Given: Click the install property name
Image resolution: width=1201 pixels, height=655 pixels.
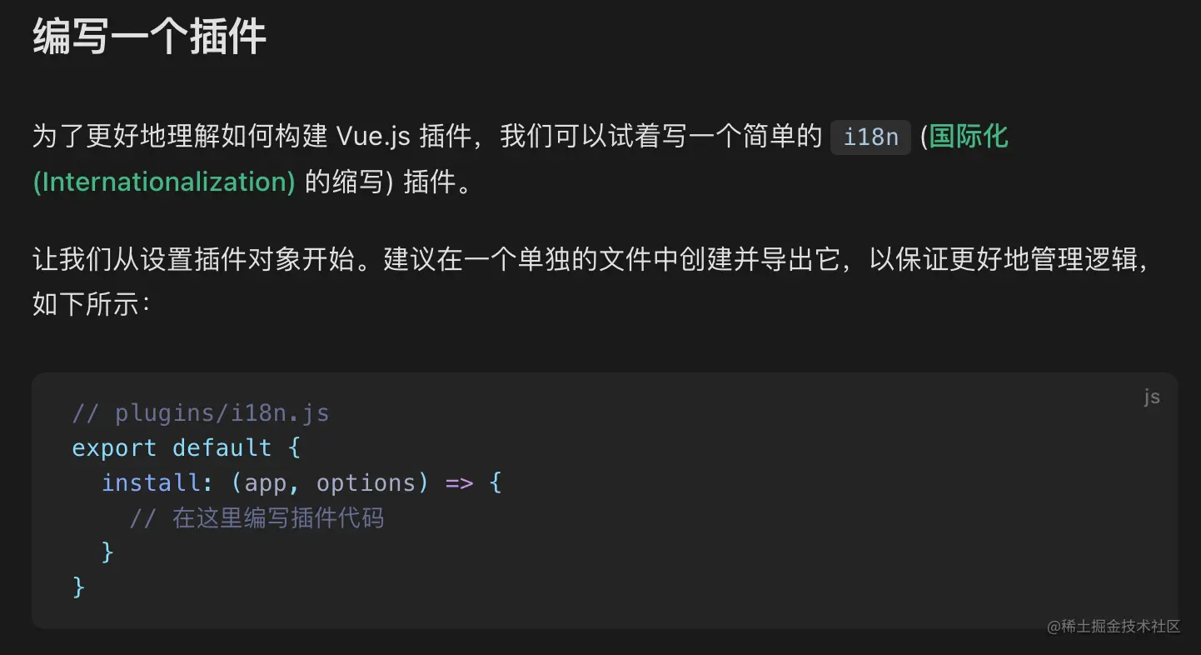Looking at the screenshot, I should coord(151,483).
